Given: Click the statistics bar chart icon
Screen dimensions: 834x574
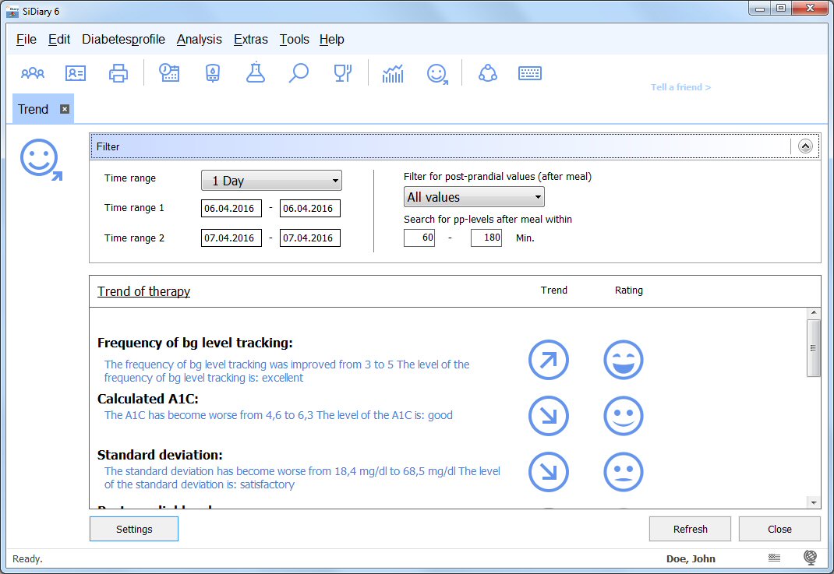Looking at the screenshot, I should pyautogui.click(x=393, y=73).
